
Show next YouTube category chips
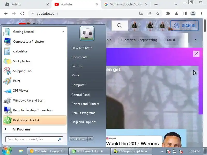pos(196,40)
